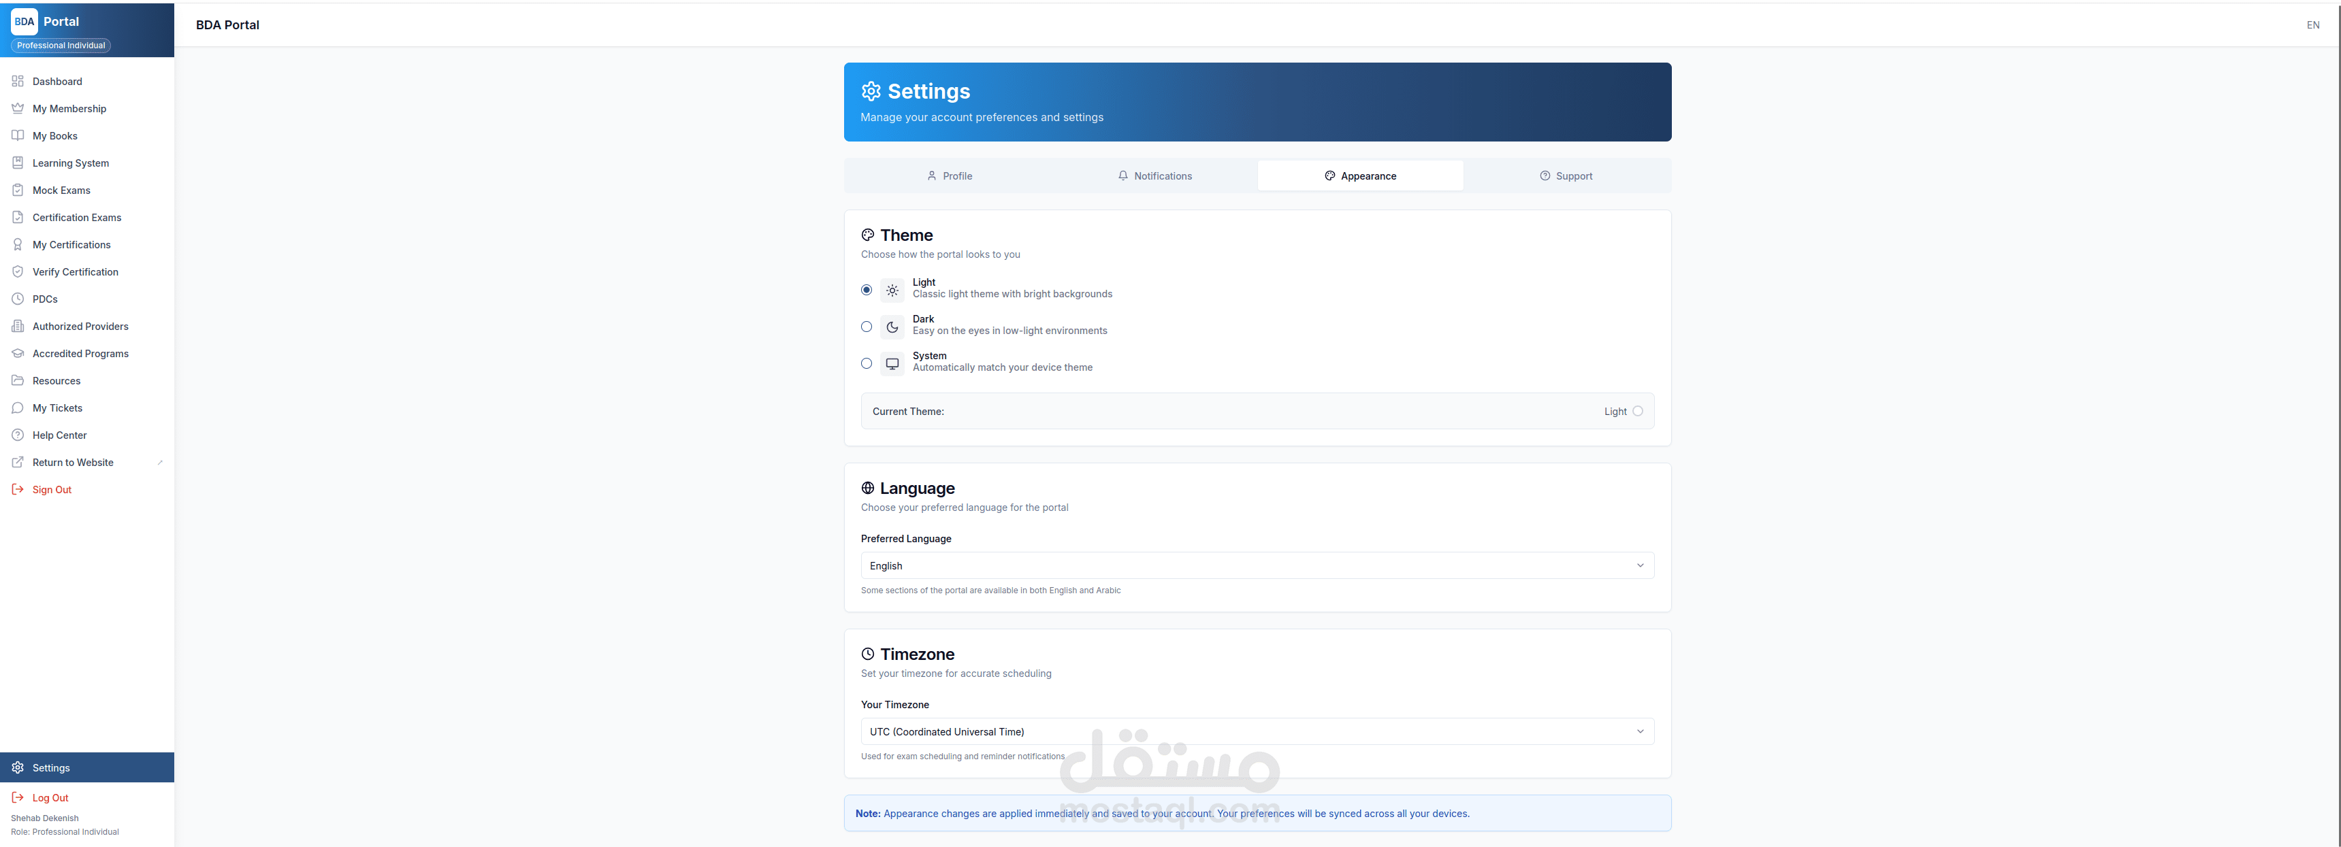The height and width of the screenshot is (847, 2341).
Task: Click the My Tickets chat bubble icon
Action: click(x=17, y=408)
